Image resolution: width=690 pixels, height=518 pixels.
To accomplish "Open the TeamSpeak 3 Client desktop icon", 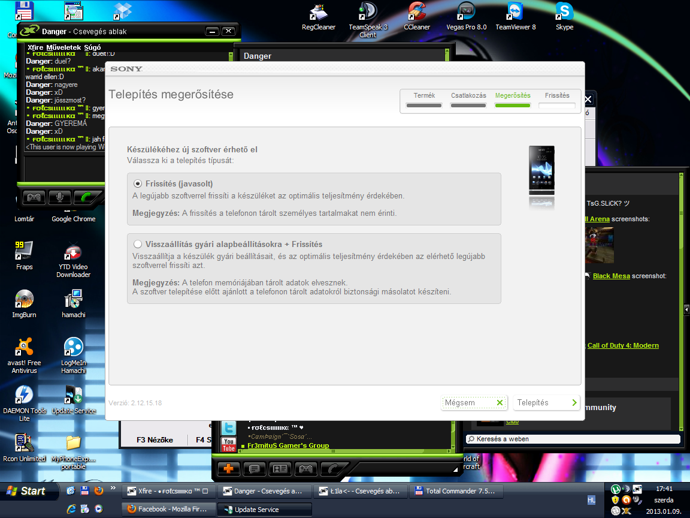I will tap(368, 21).
